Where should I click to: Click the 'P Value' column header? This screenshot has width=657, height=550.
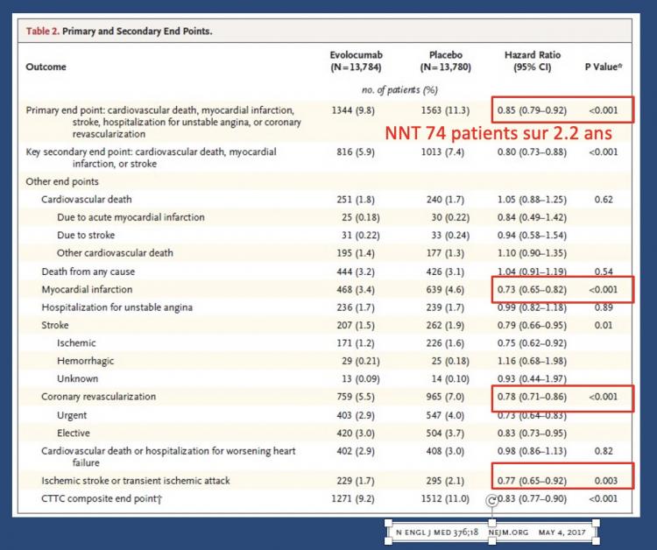(604, 67)
